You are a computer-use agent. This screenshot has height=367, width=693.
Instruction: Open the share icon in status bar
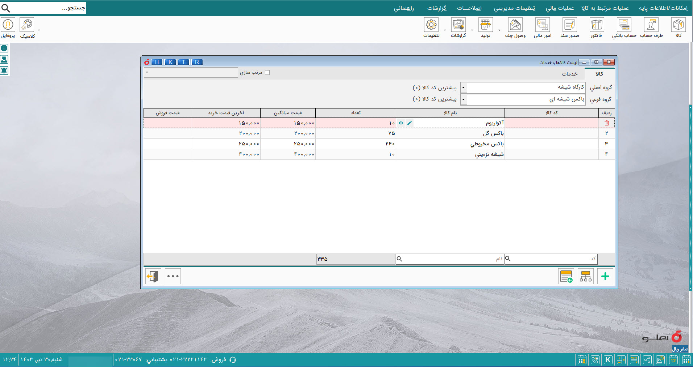[647, 360]
